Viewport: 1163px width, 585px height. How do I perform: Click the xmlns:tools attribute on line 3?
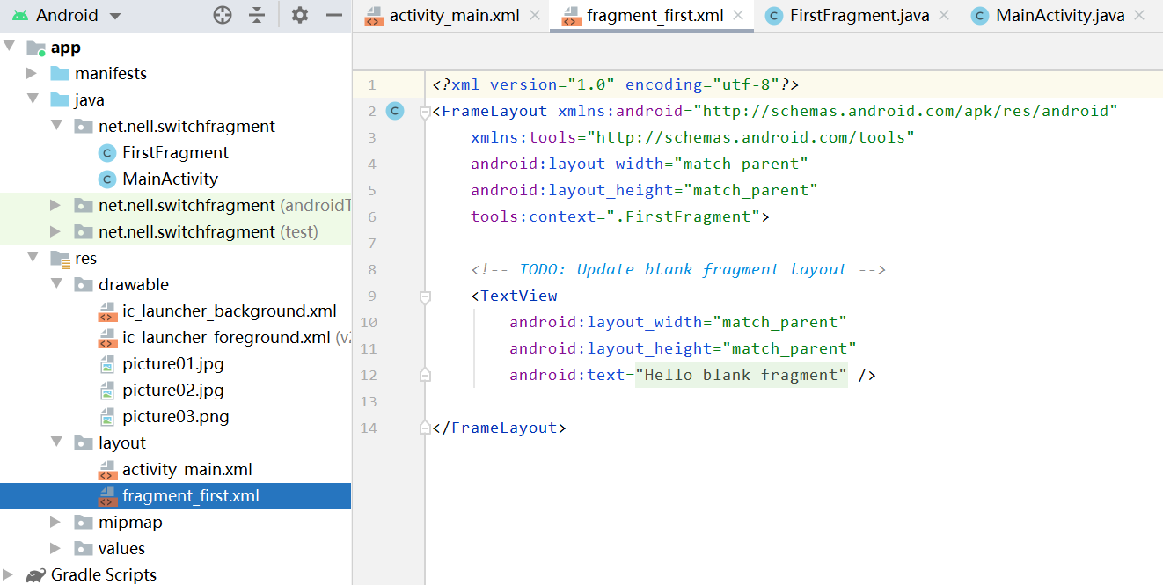pos(692,137)
